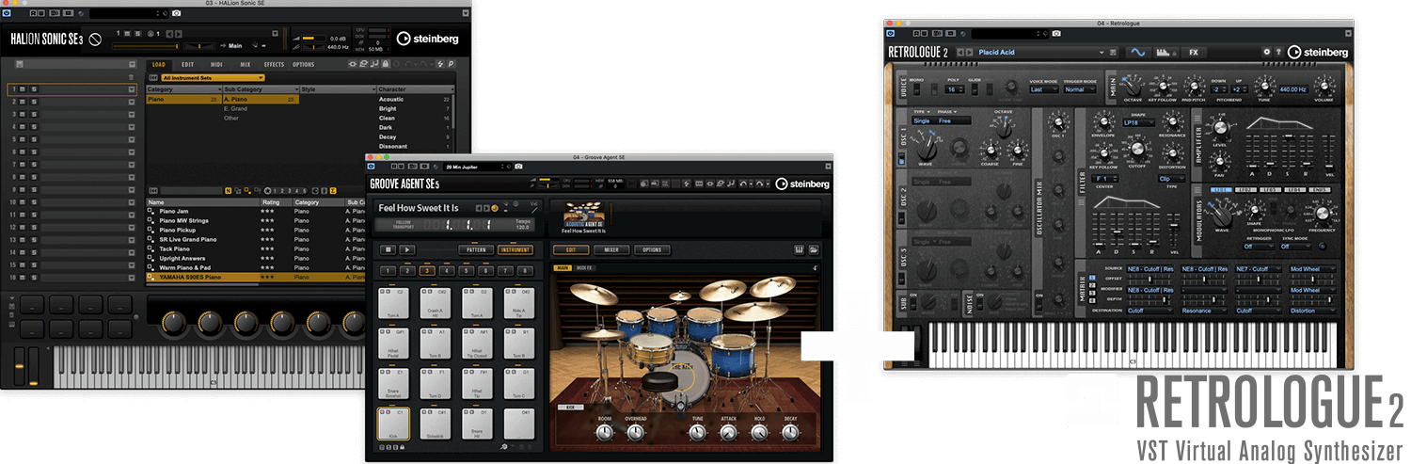Click the Options tab in HALion Sonic SE
1411x464 pixels.
[304, 64]
